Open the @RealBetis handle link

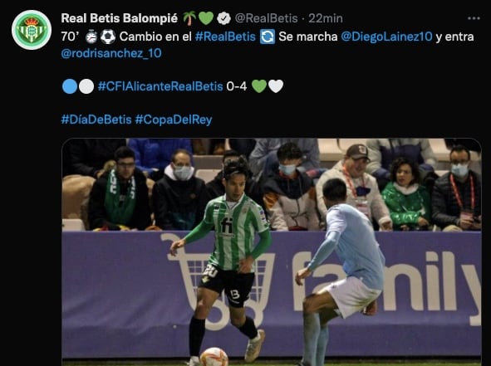[266, 18]
